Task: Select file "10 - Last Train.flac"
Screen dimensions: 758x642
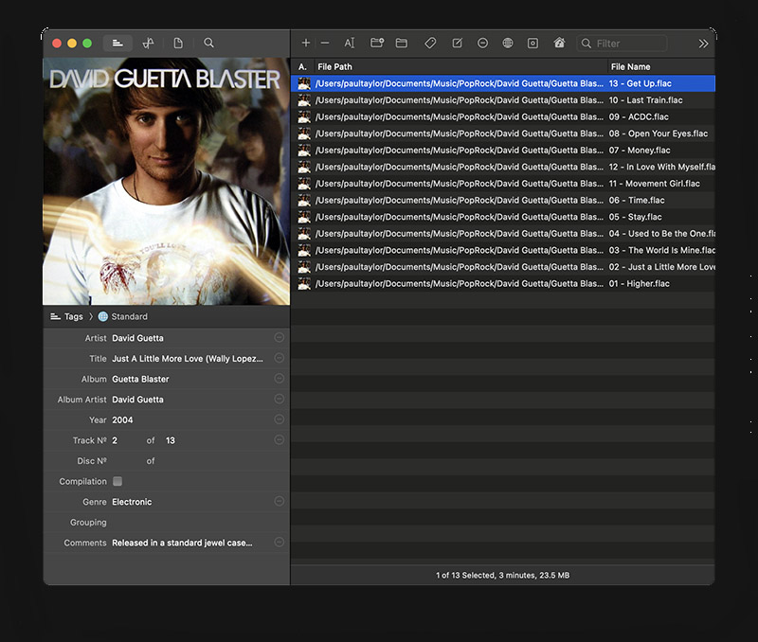Action: (503, 100)
